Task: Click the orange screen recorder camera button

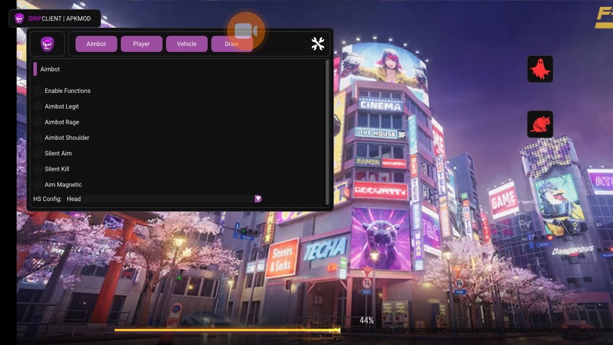Action: coord(246,31)
